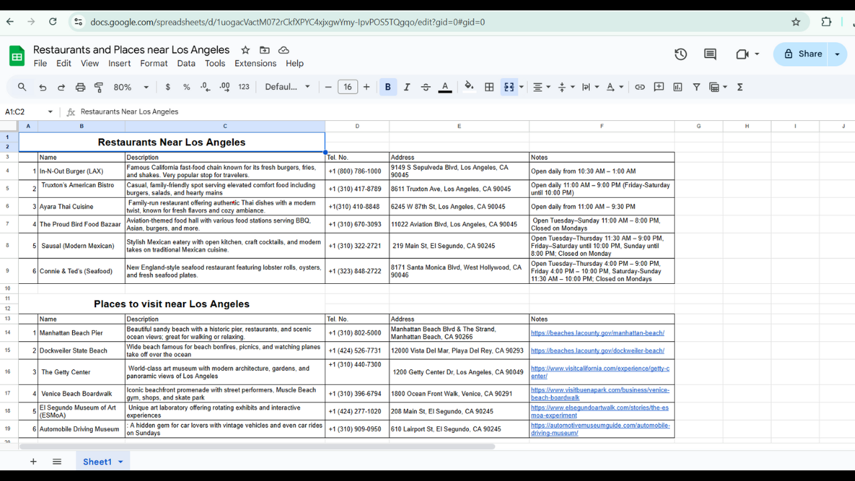Viewport: 855px width, 481px height.
Task: Click the Undo icon in toolbar
Action: click(43, 87)
